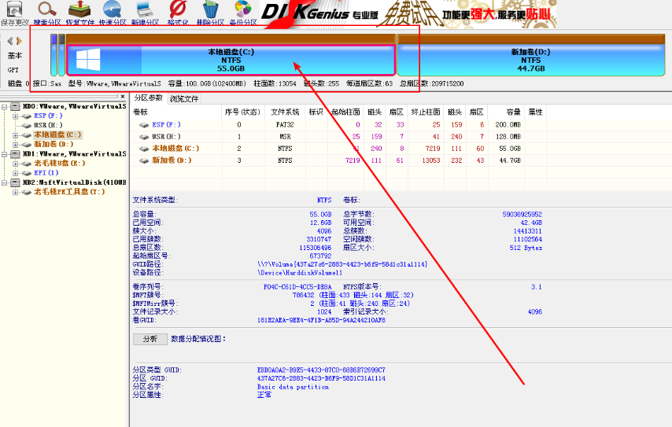Screen dimensions: 672x427
Task: Click the 保存更改 save changes toolbar icon
Action: point(15,9)
